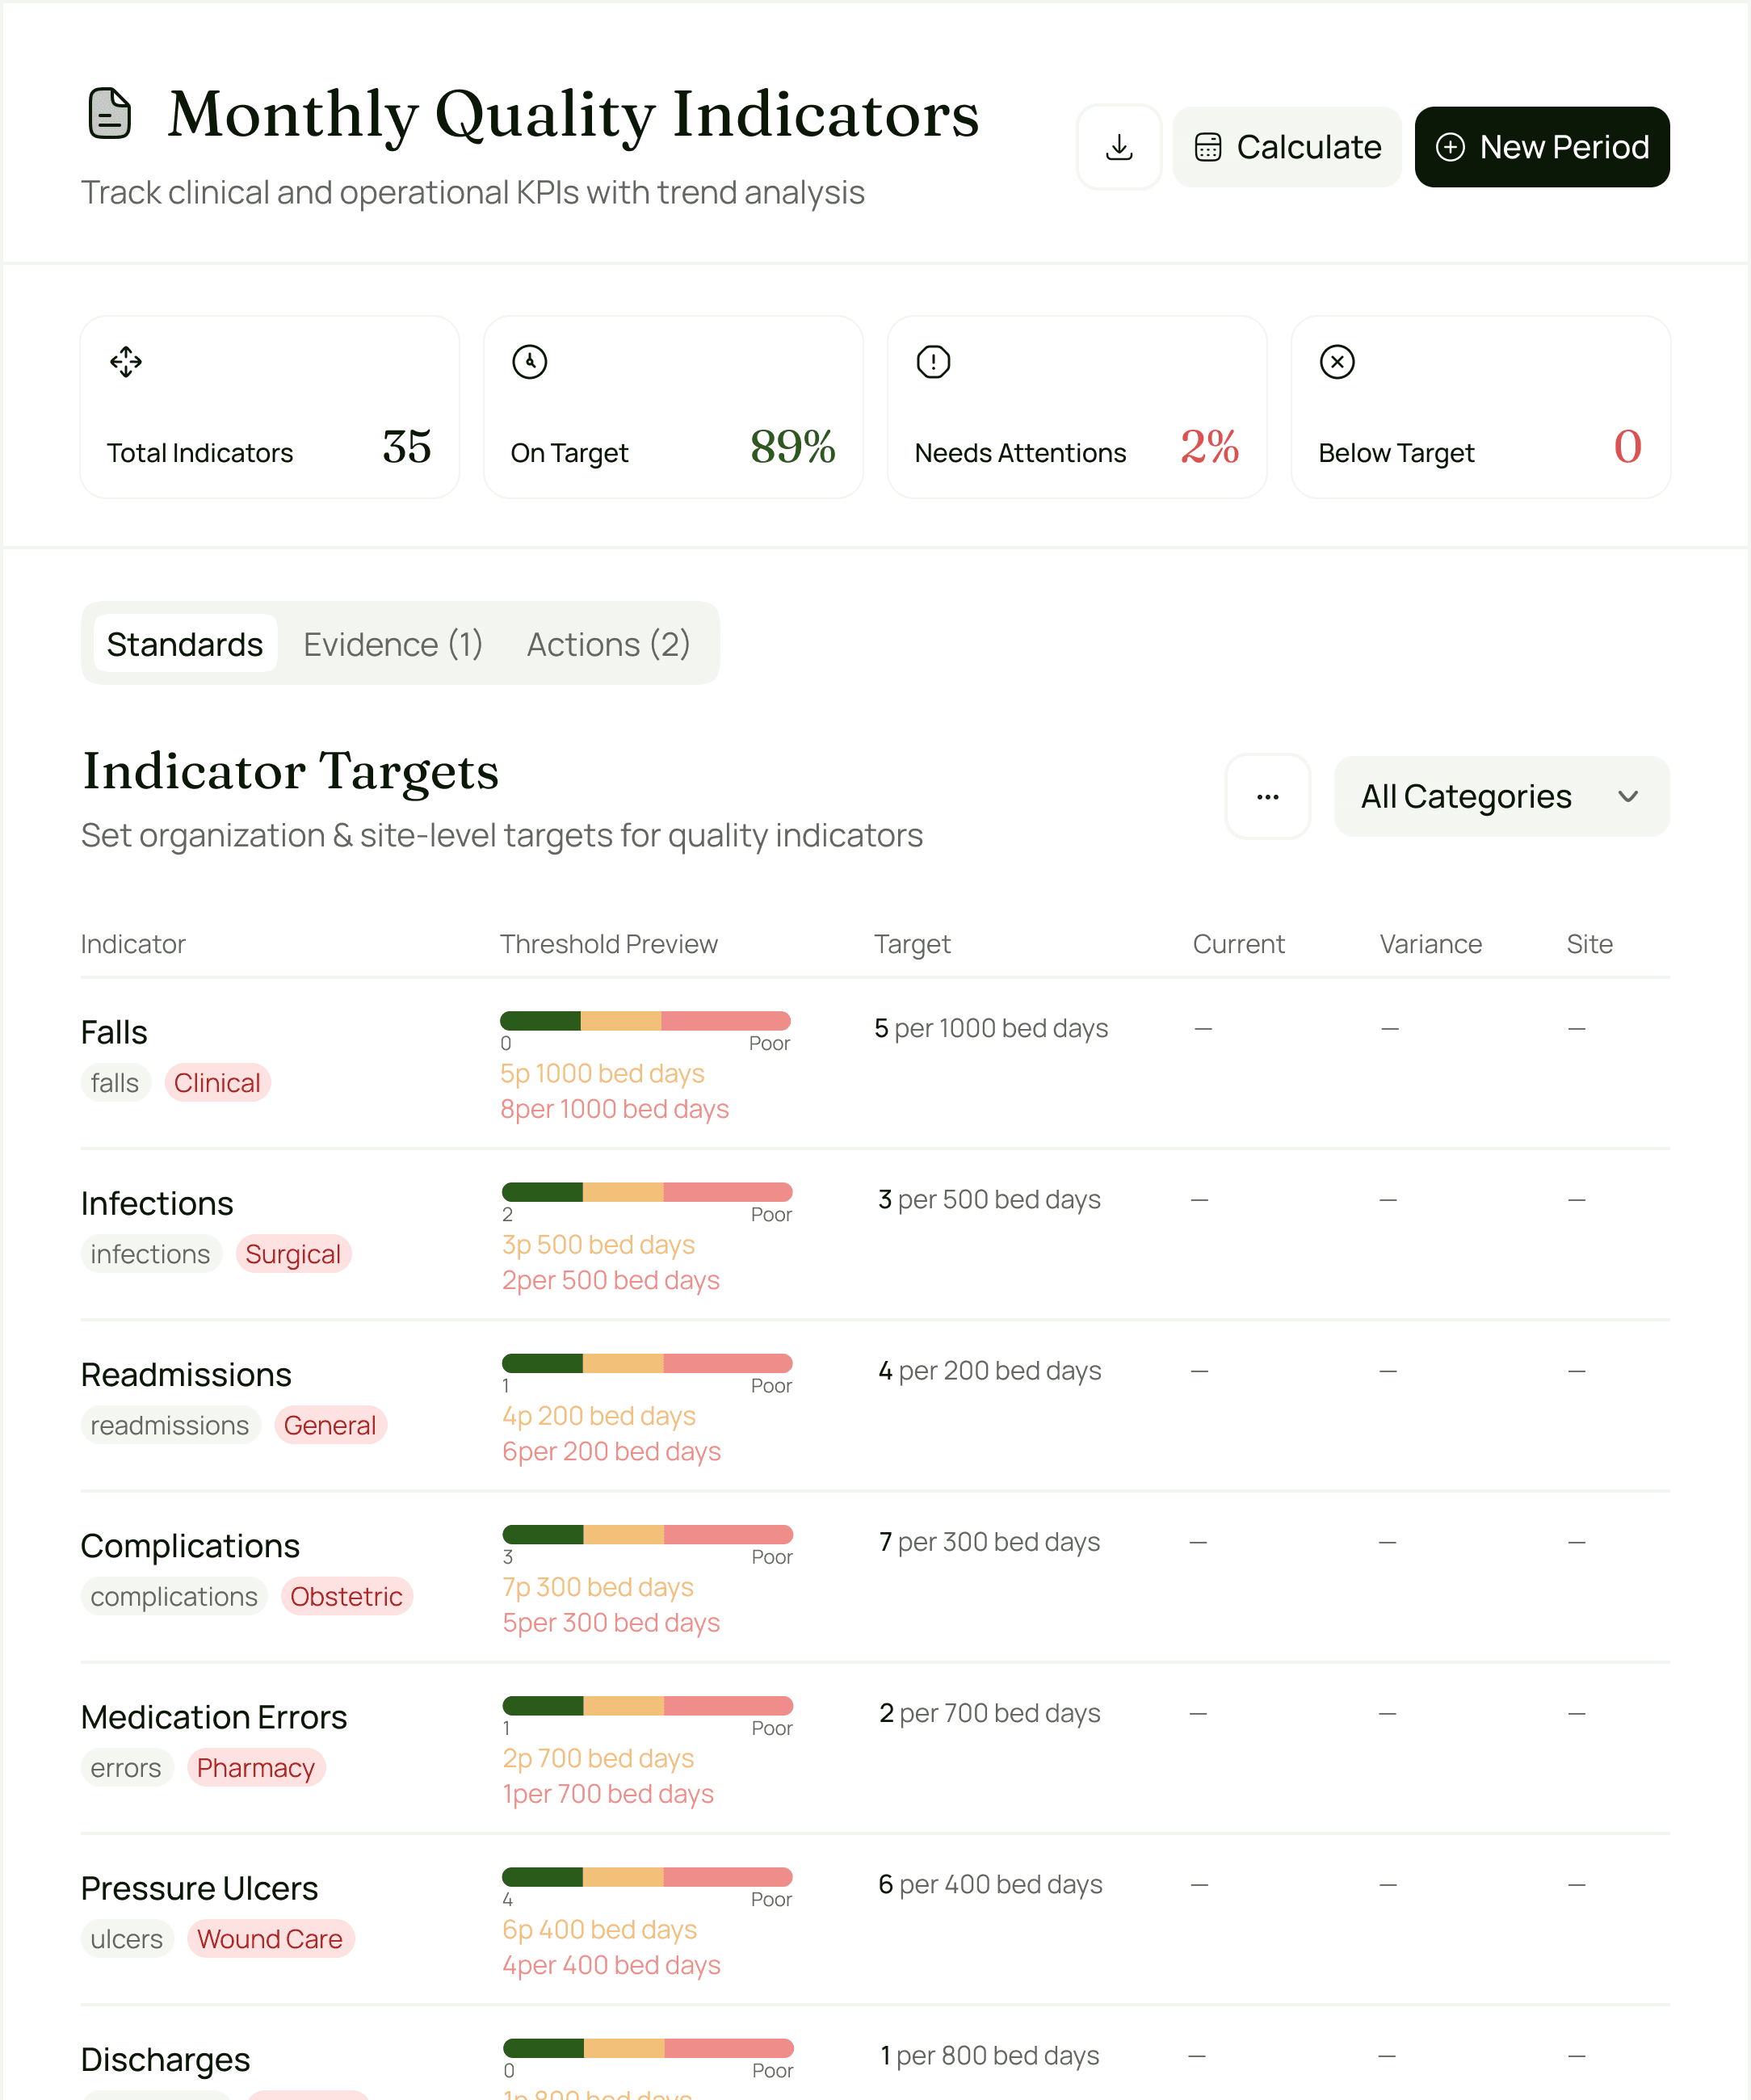The width and height of the screenshot is (1751, 2100).
Task: Open the Actions (2) tab
Action: [608, 644]
